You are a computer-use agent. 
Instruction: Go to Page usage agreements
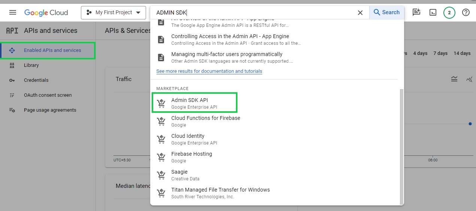50,110
